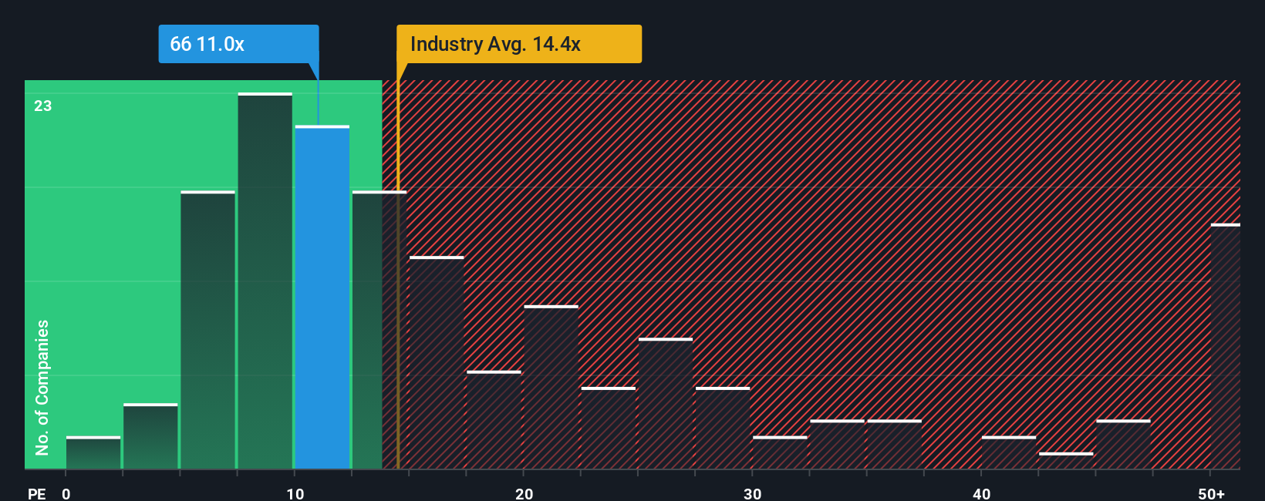Click the tallest dark green bar

tap(265, 281)
